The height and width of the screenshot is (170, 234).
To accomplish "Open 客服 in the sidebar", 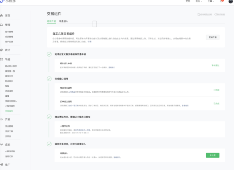I will [7, 86].
